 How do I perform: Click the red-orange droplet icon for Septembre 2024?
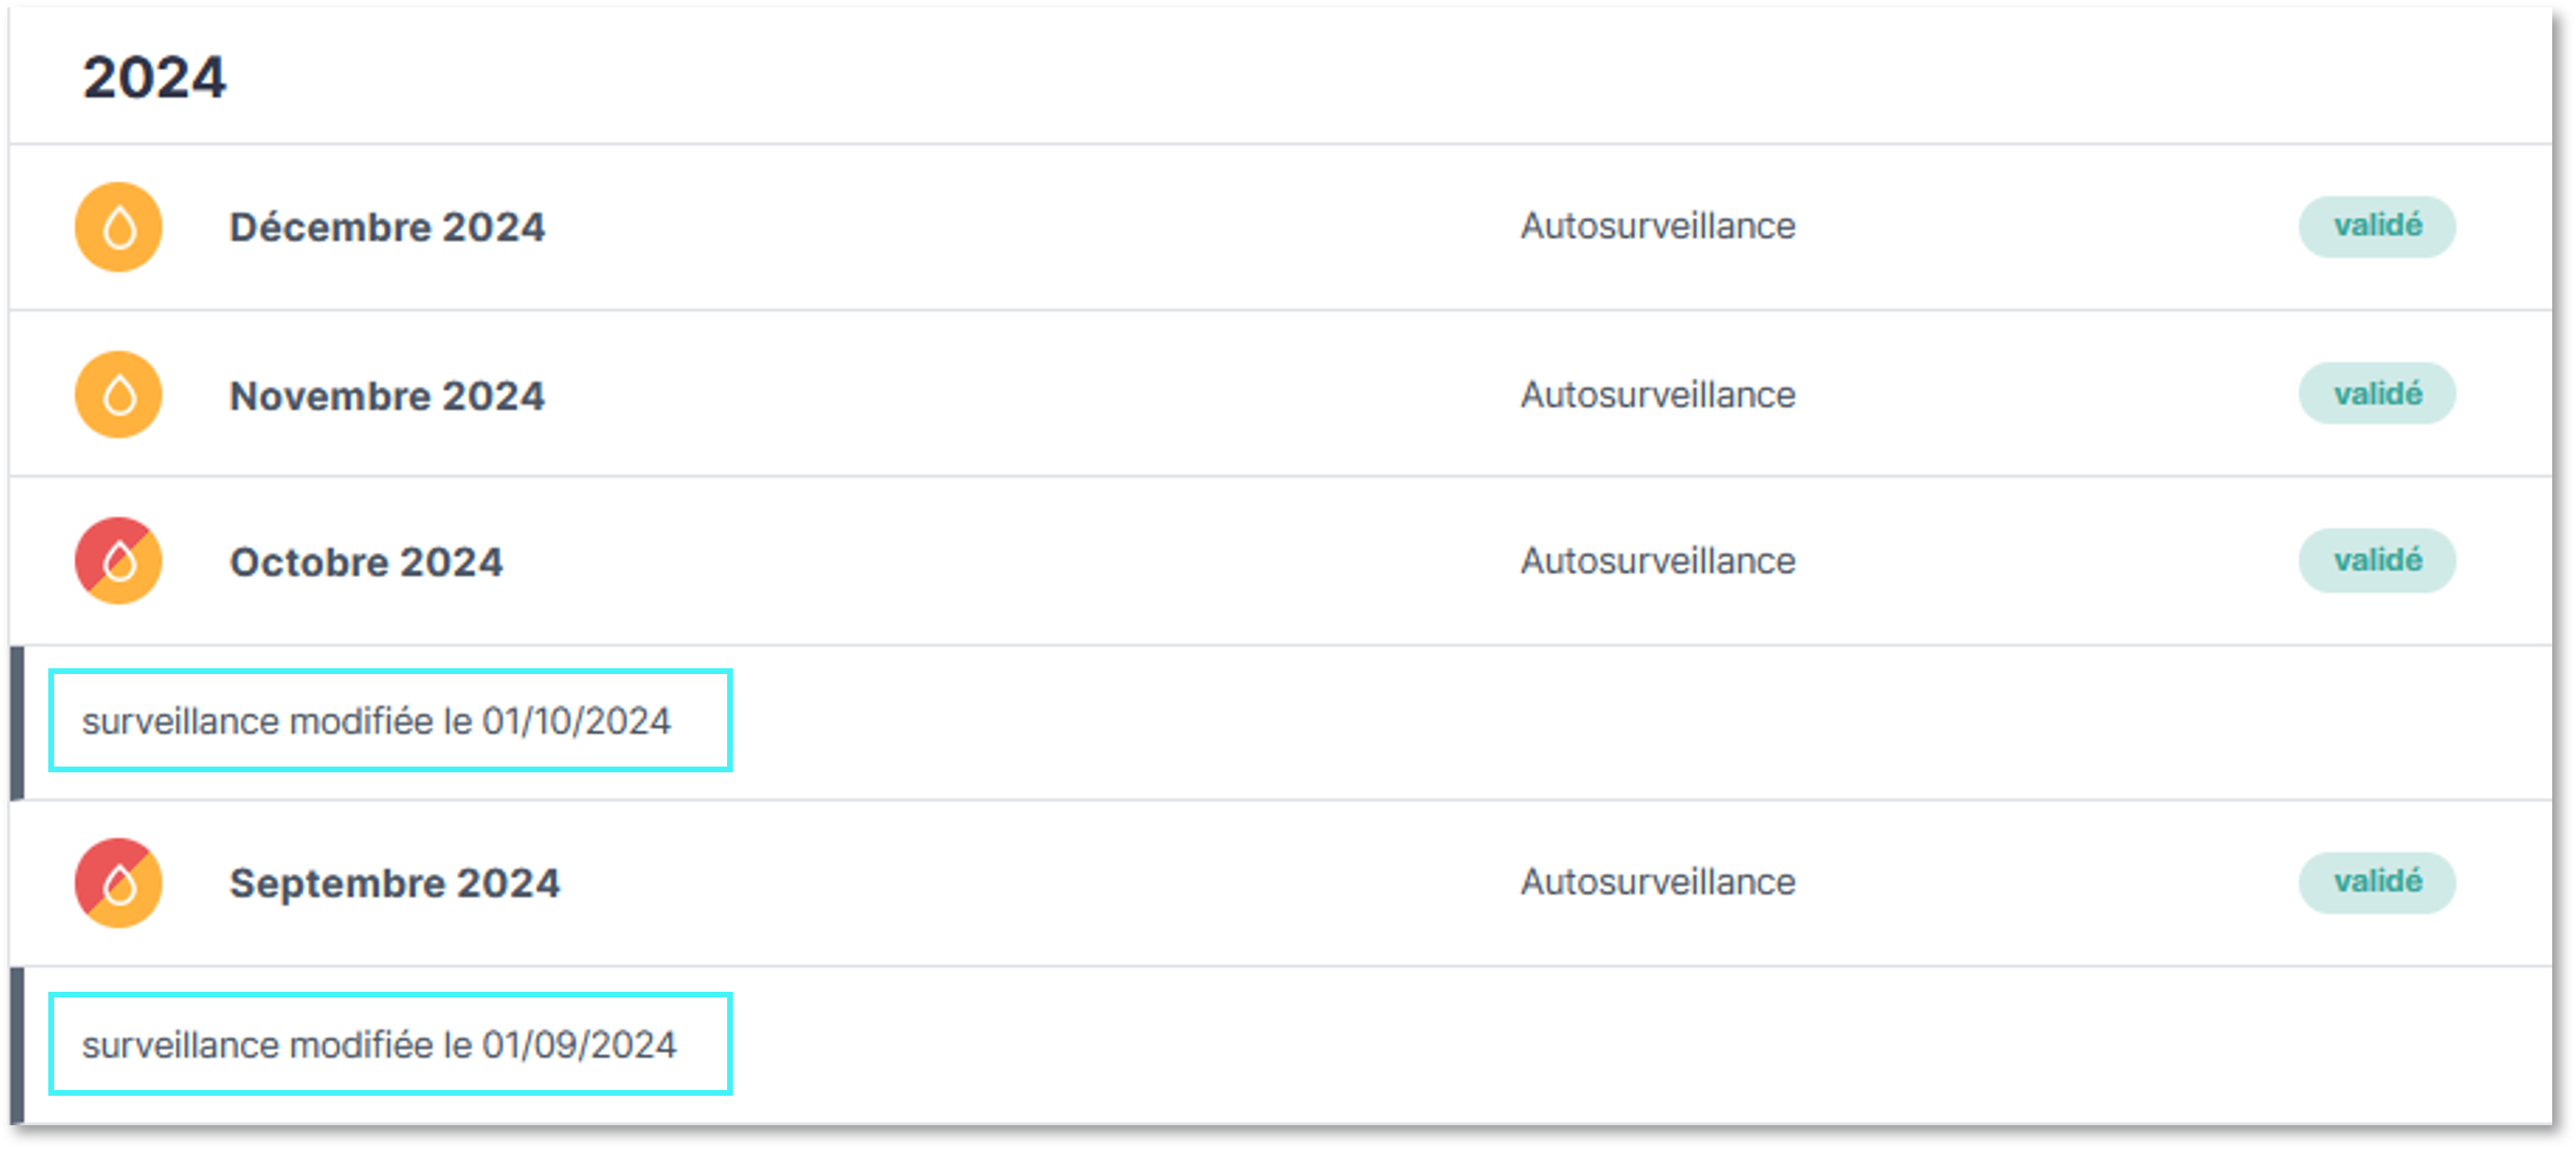118,882
